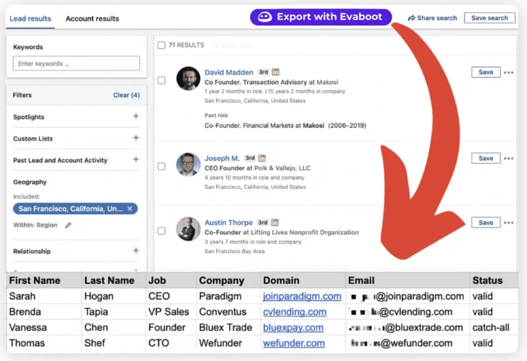Select the checkbox for Austin Thorpe
527x361 pixels.
162,231
